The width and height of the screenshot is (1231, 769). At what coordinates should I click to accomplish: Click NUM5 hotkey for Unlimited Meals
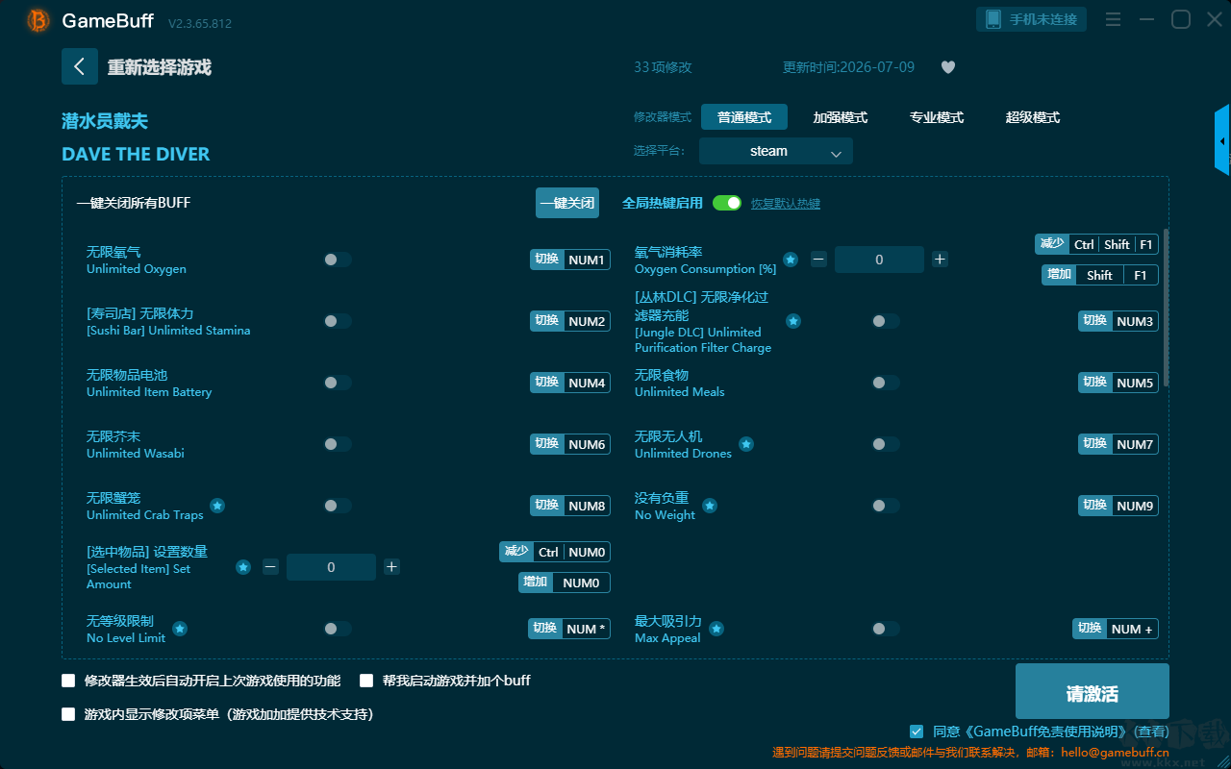pos(1118,383)
